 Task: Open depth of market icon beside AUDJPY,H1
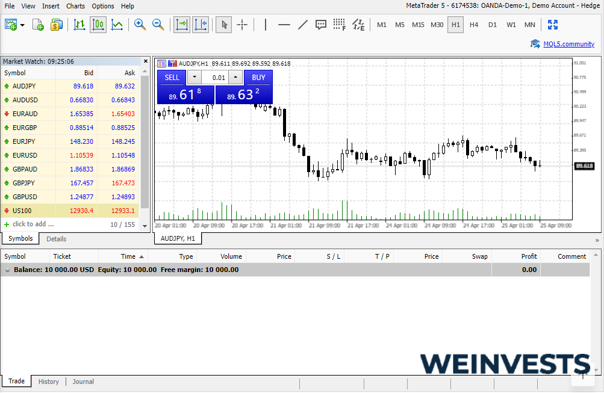click(173, 64)
